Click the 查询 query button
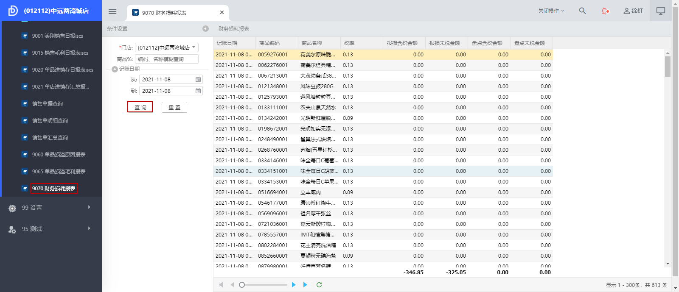The width and height of the screenshot is (679, 292). click(x=140, y=107)
